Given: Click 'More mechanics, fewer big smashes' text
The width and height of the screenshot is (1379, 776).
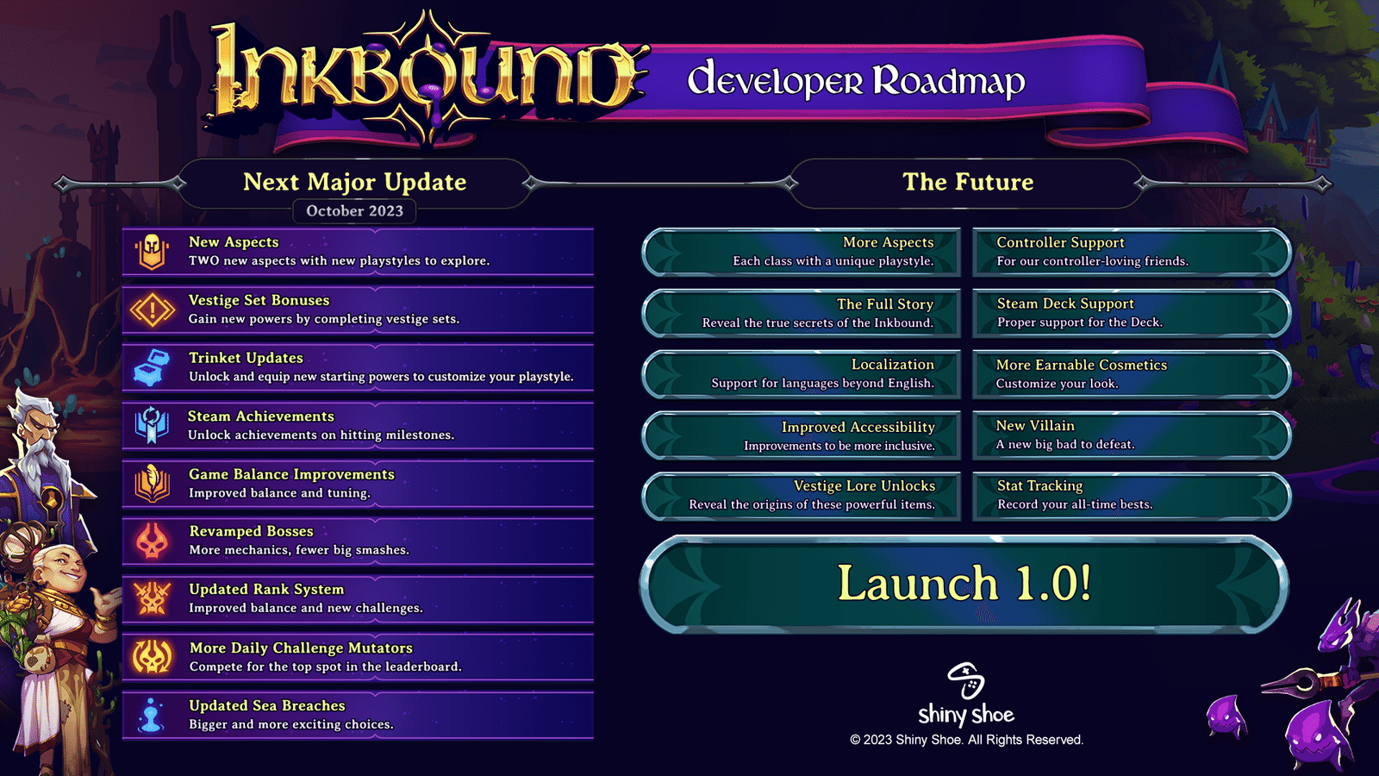Looking at the screenshot, I should [x=299, y=550].
